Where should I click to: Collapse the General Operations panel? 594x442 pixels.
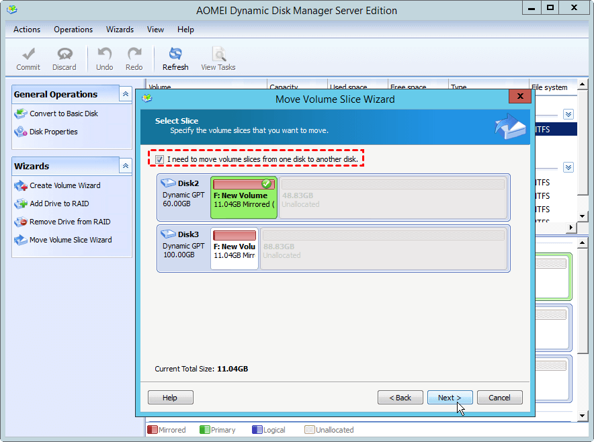(x=126, y=94)
